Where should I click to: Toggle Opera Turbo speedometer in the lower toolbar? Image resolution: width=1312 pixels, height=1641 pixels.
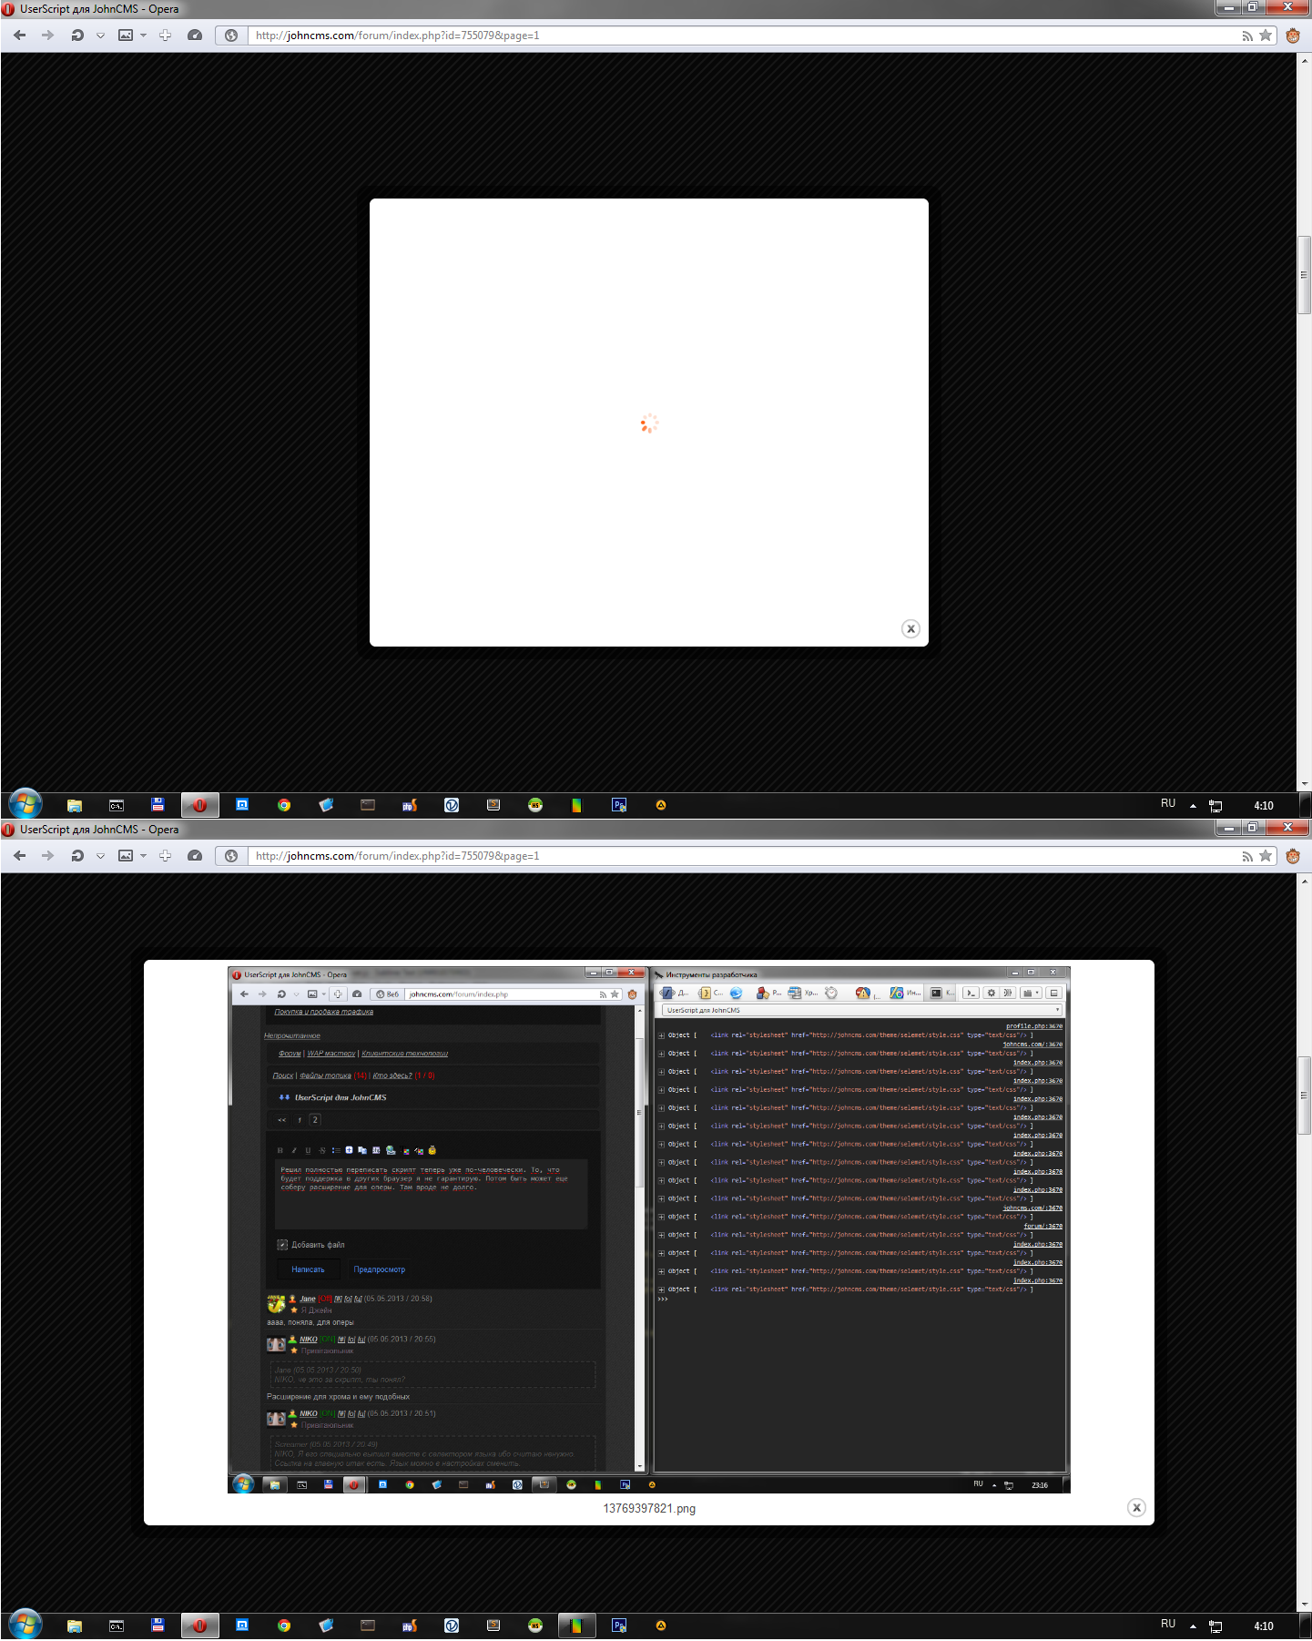coord(195,856)
